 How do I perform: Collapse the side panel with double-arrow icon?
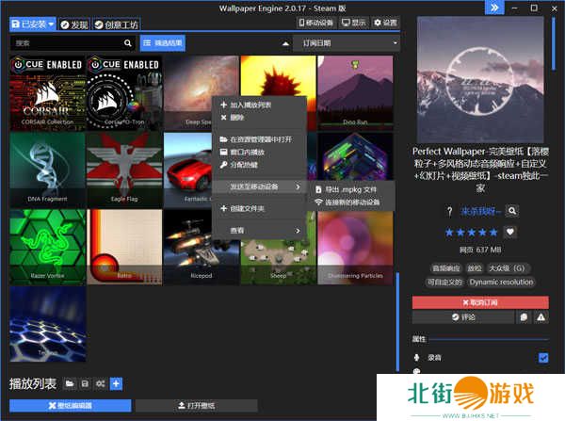[493, 8]
